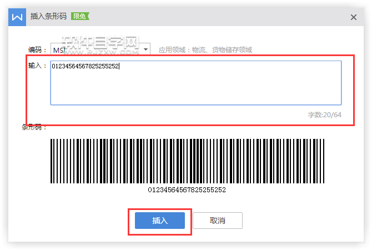Click the 应用领域 description text
Viewport: 372px width, 250px height.
point(205,50)
